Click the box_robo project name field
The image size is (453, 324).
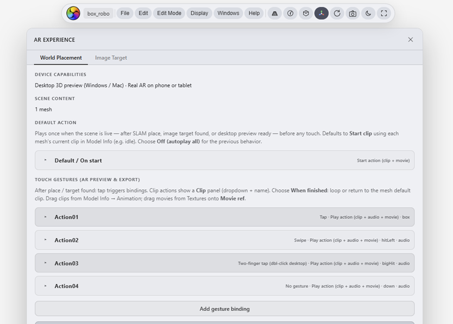pos(98,14)
